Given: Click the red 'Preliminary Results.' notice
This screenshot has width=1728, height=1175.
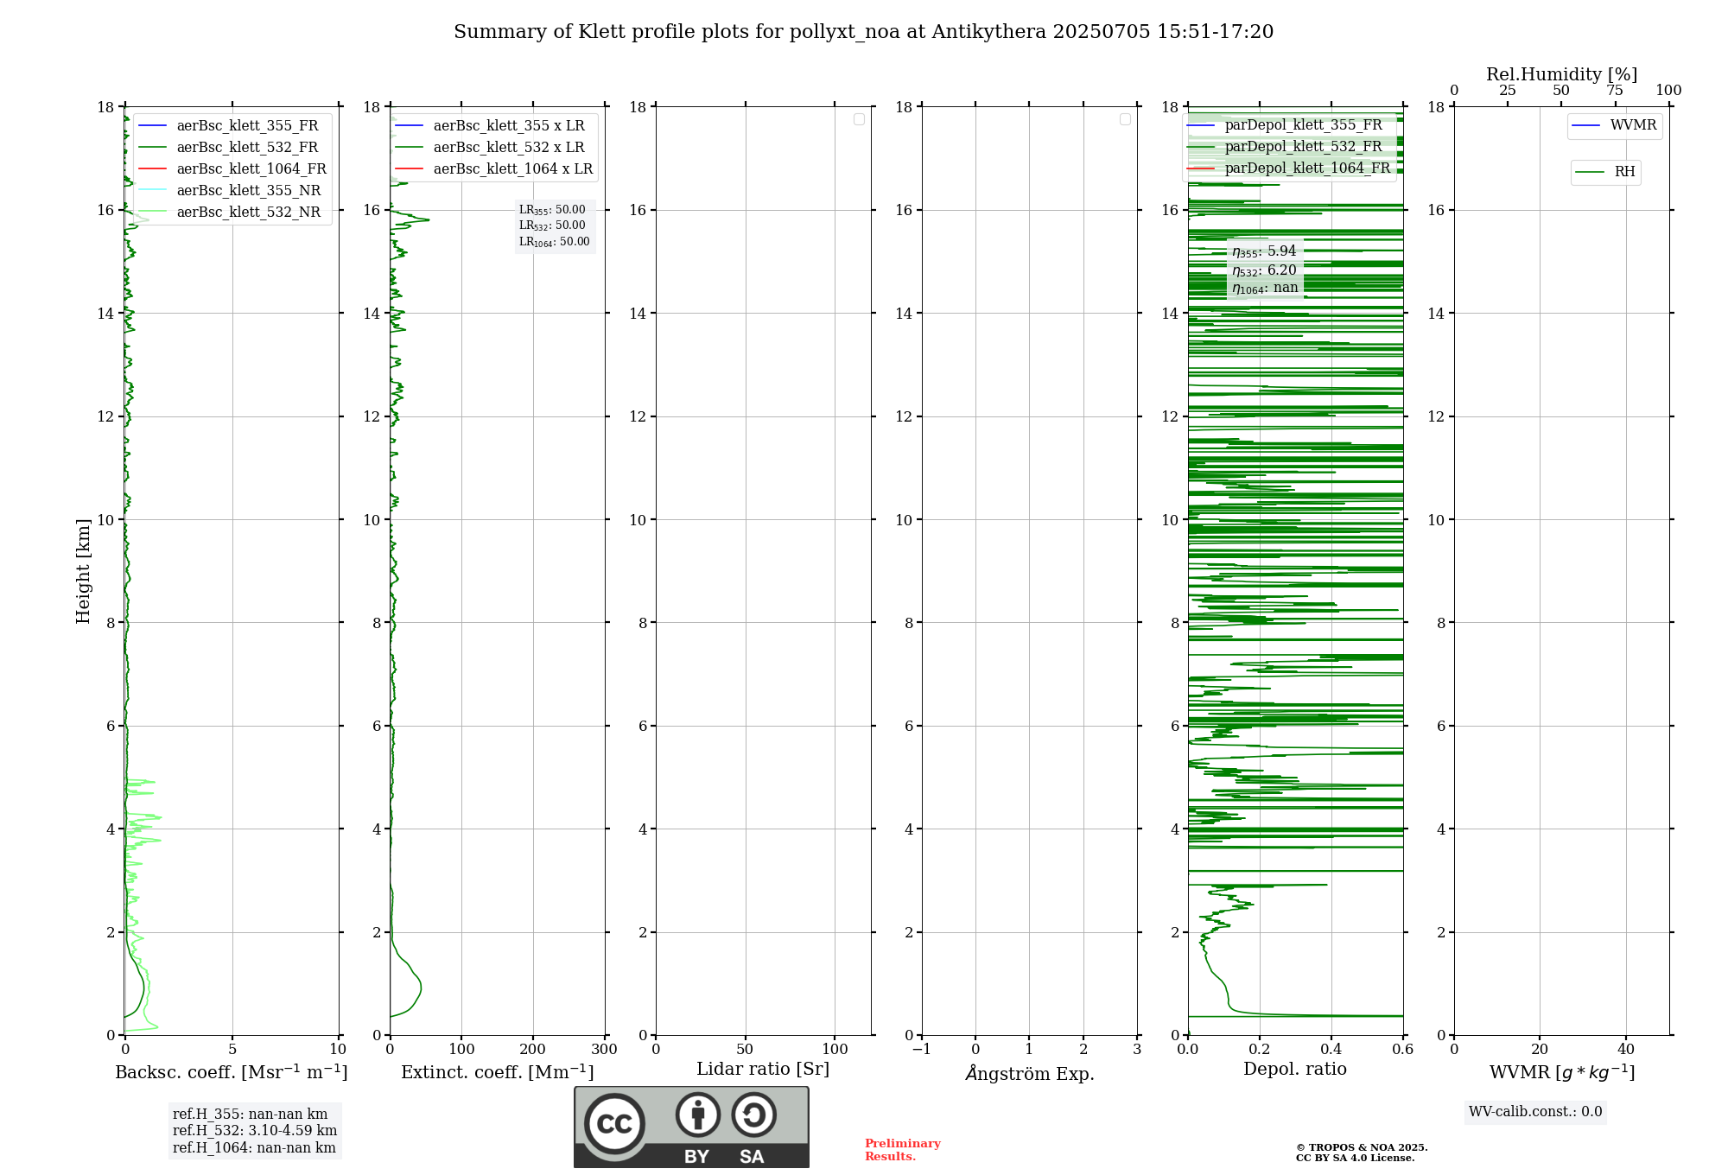Looking at the screenshot, I should [x=903, y=1150].
